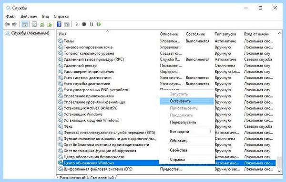Image resolution: width=286 pixels, height=182 pixels.
Task: Click the Pause service toolbar icon
Action: (92, 24)
